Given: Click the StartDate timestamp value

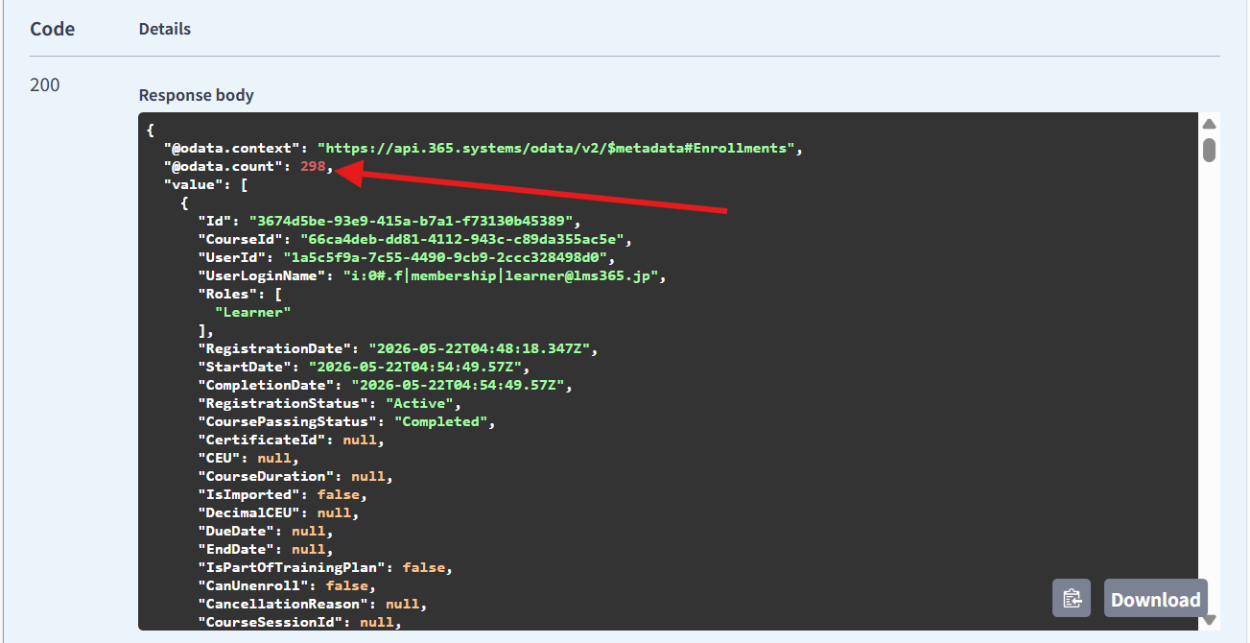Looking at the screenshot, I should click(414, 367).
